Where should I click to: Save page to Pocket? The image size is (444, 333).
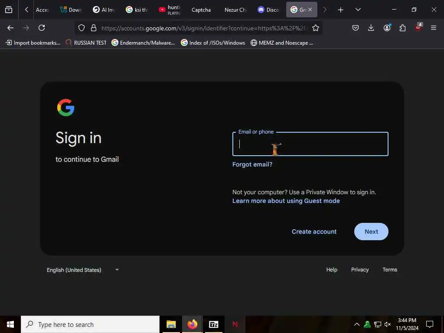(x=356, y=28)
